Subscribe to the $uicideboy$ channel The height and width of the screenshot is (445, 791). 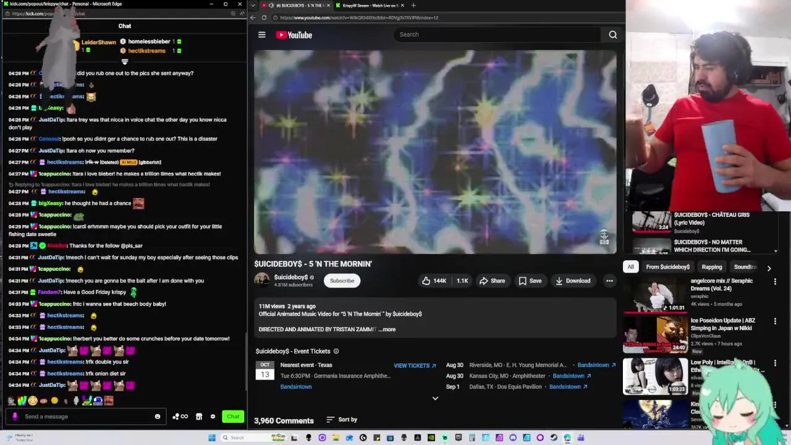click(x=342, y=281)
